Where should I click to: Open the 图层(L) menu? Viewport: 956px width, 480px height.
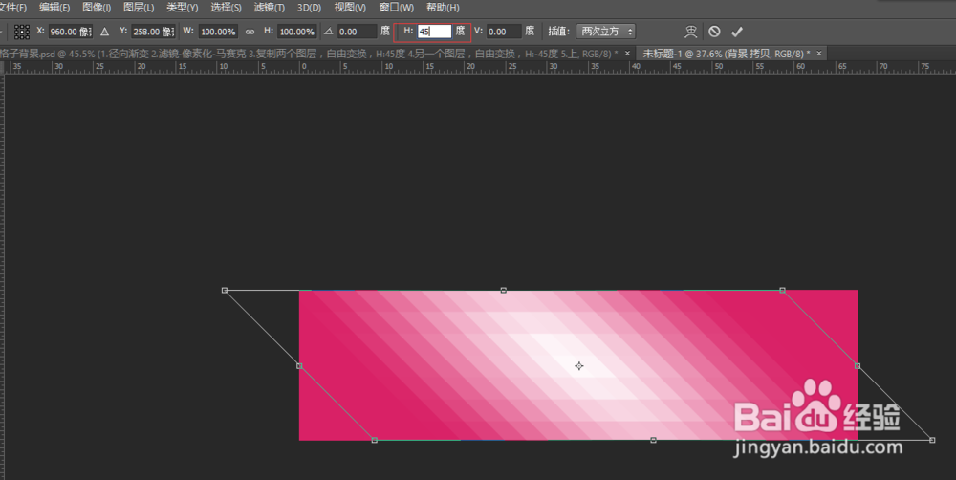coord(139,8)
